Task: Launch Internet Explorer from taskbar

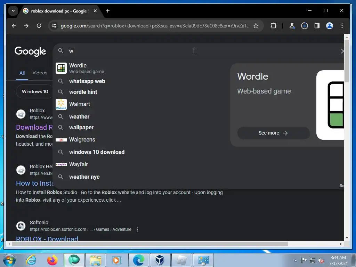Action: pos(31,260)
